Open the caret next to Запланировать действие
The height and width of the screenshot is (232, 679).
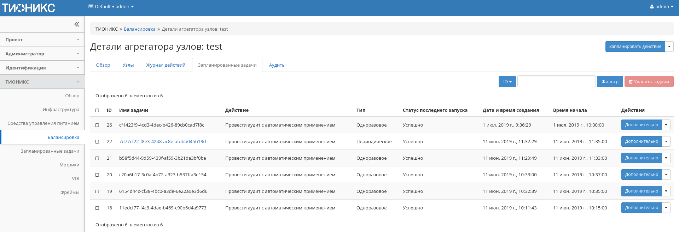click(x=669, y=47)
